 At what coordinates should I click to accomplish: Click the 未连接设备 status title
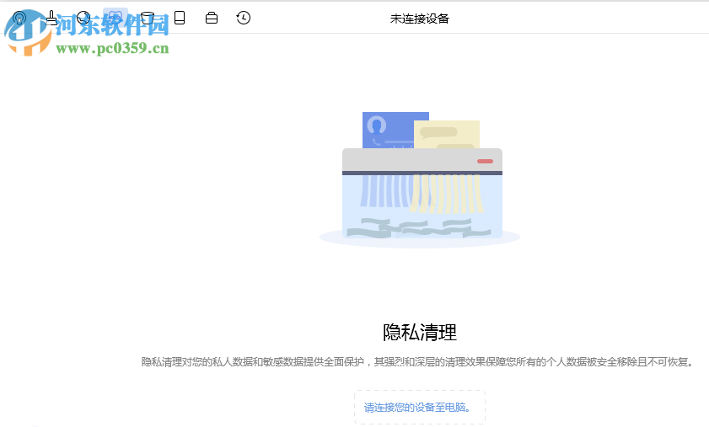420,19
